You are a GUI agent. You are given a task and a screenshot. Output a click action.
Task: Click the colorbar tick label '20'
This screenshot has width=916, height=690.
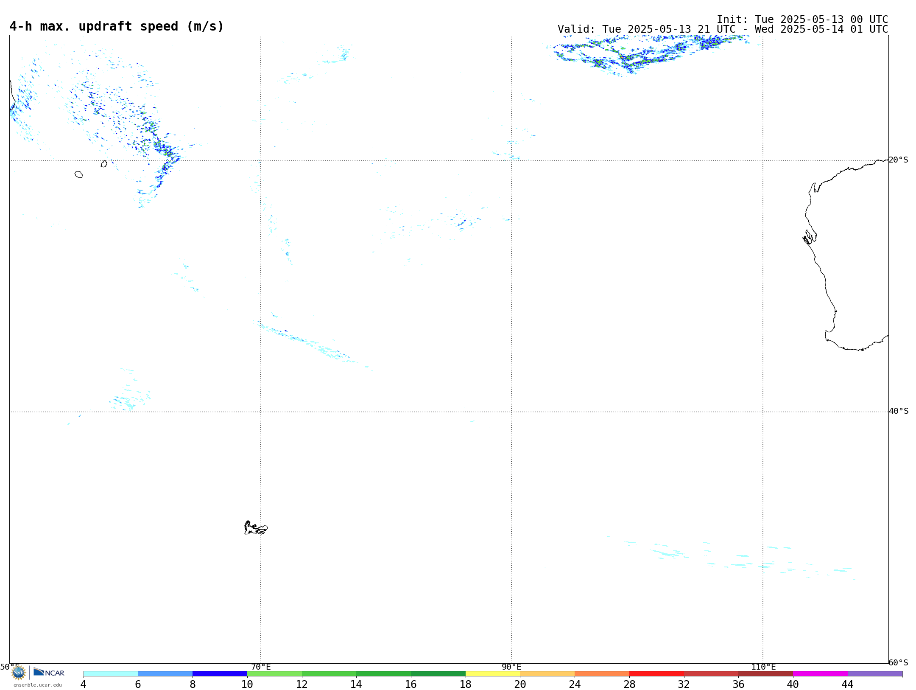(x=520, y=684)
